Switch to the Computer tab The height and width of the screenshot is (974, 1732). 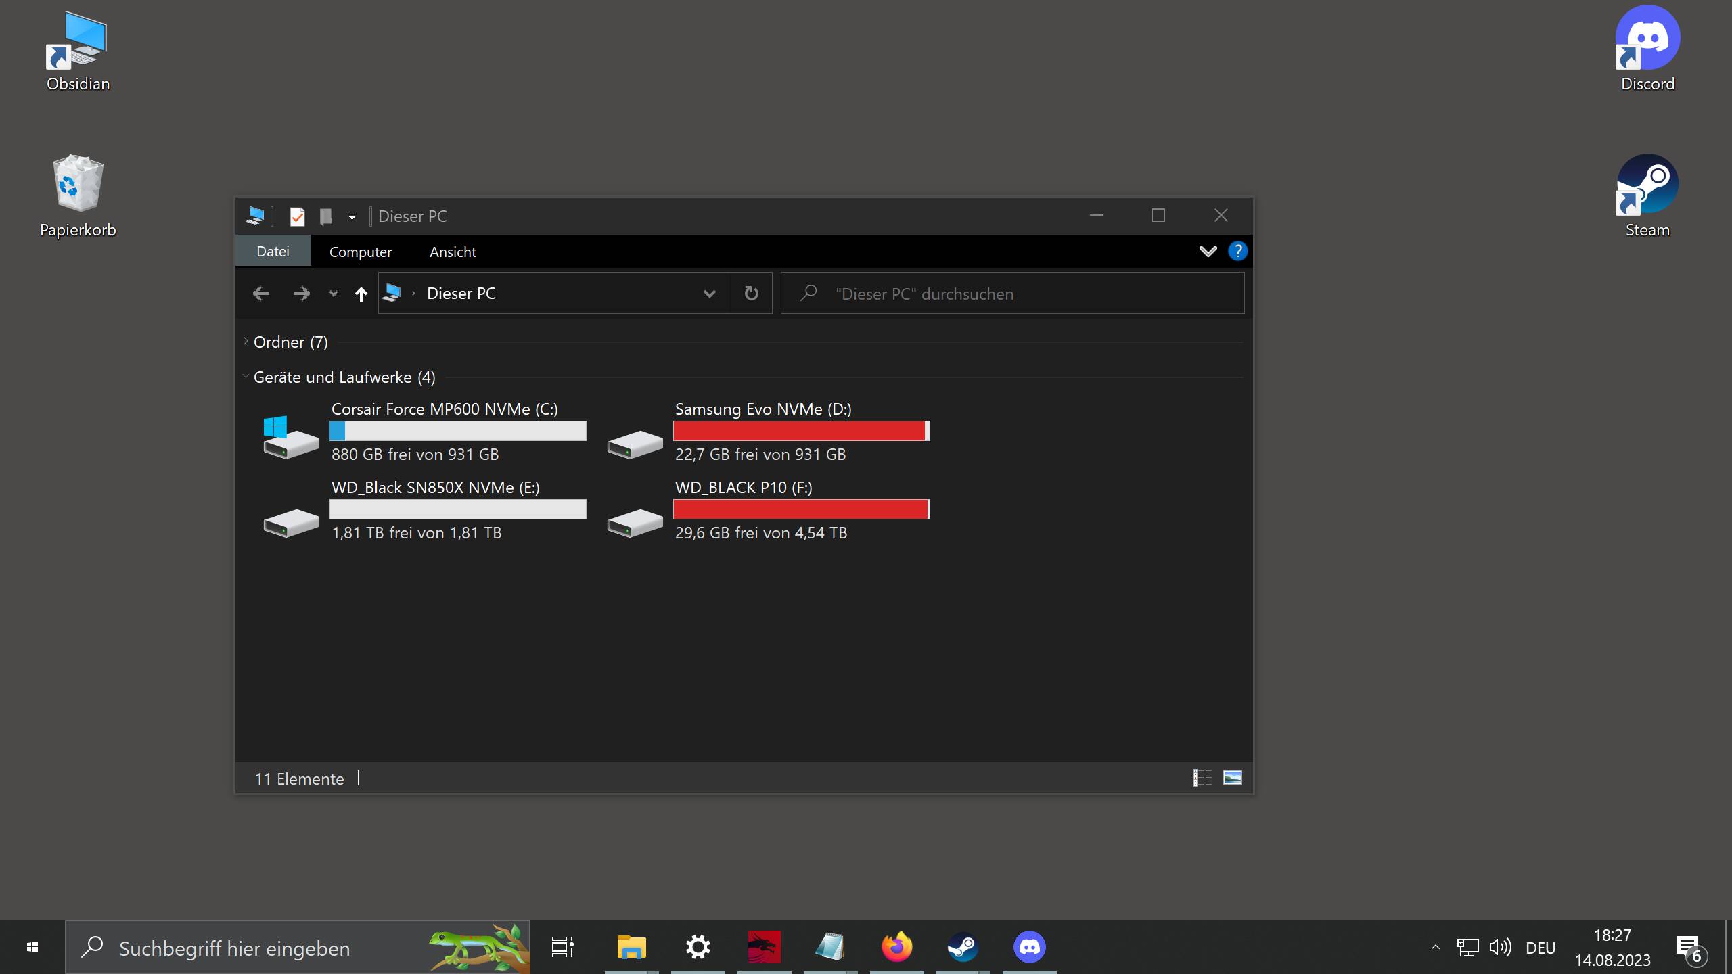[360, 251]
